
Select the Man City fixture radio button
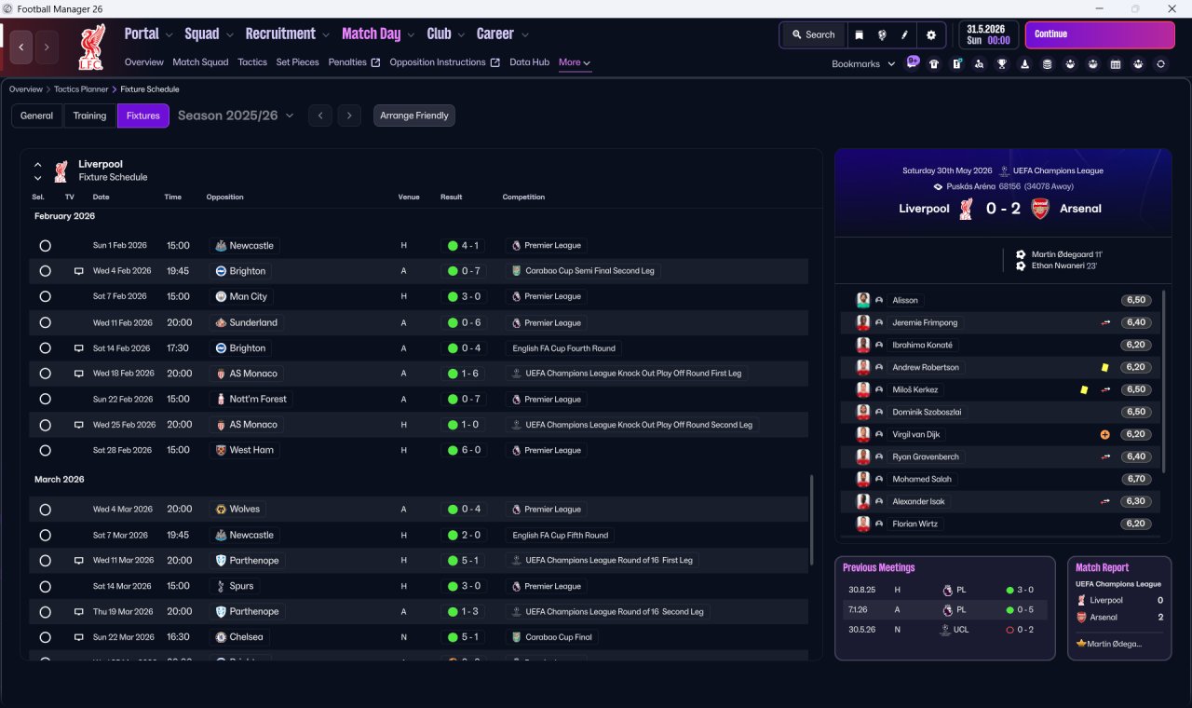pyautogui.click(x=45, y=296)
